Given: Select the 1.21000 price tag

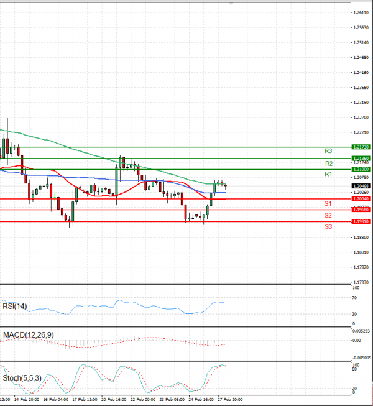Looking at the screenshot, I should point(361,169).
